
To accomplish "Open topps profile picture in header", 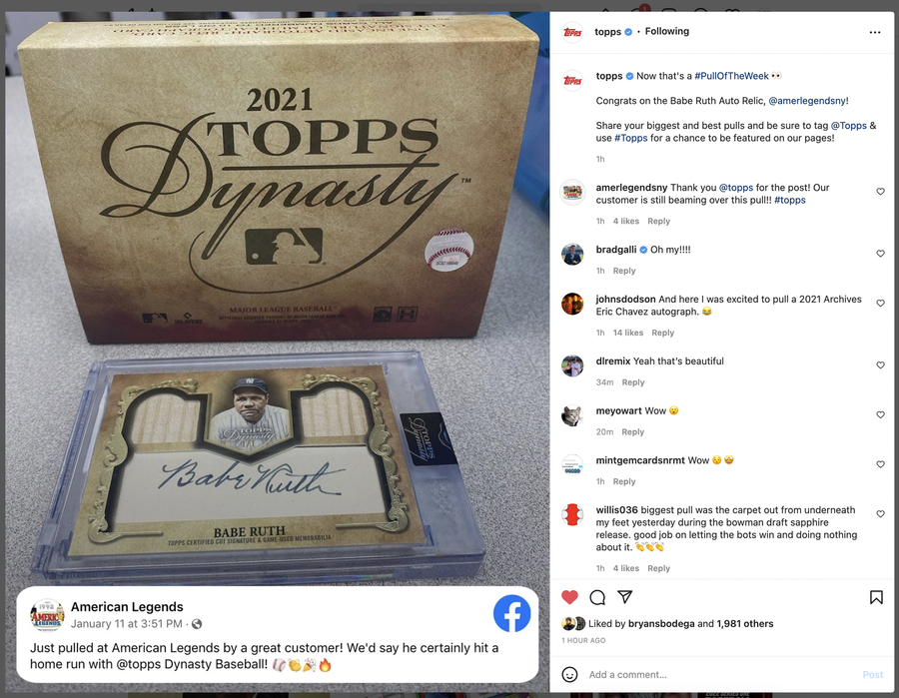I will pos(572,32).
